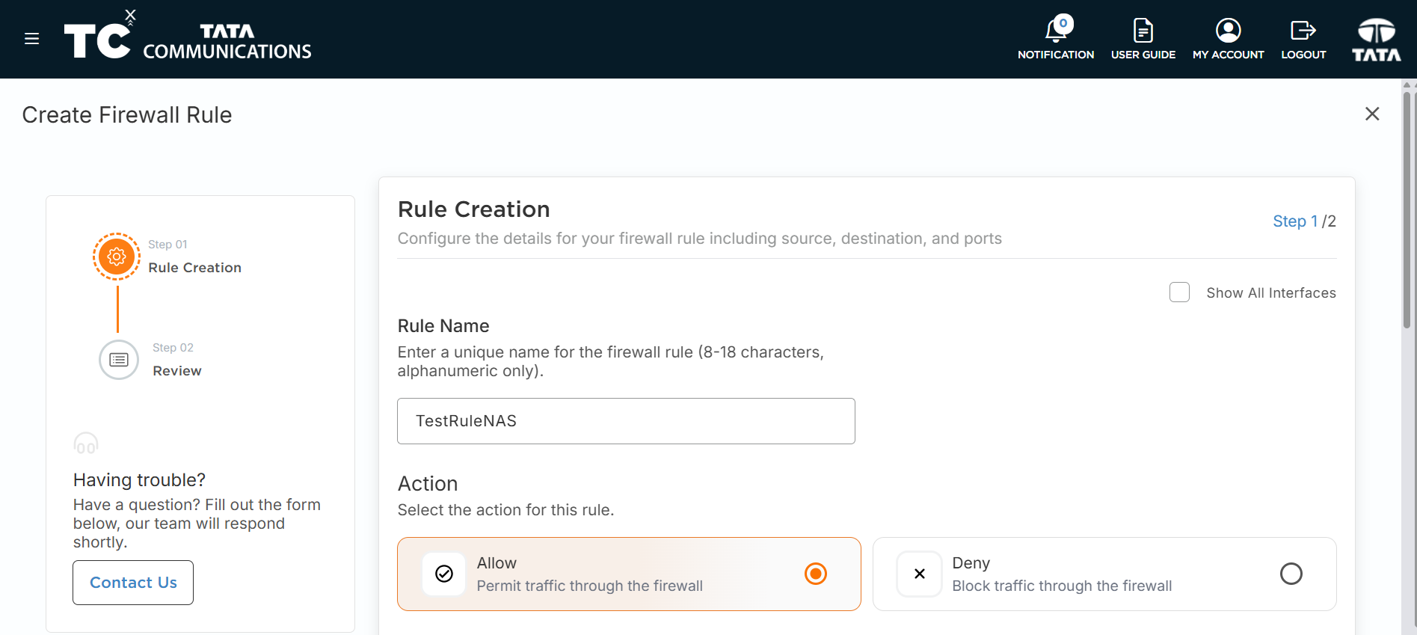Select the Allow radio button

click(815, 574)
